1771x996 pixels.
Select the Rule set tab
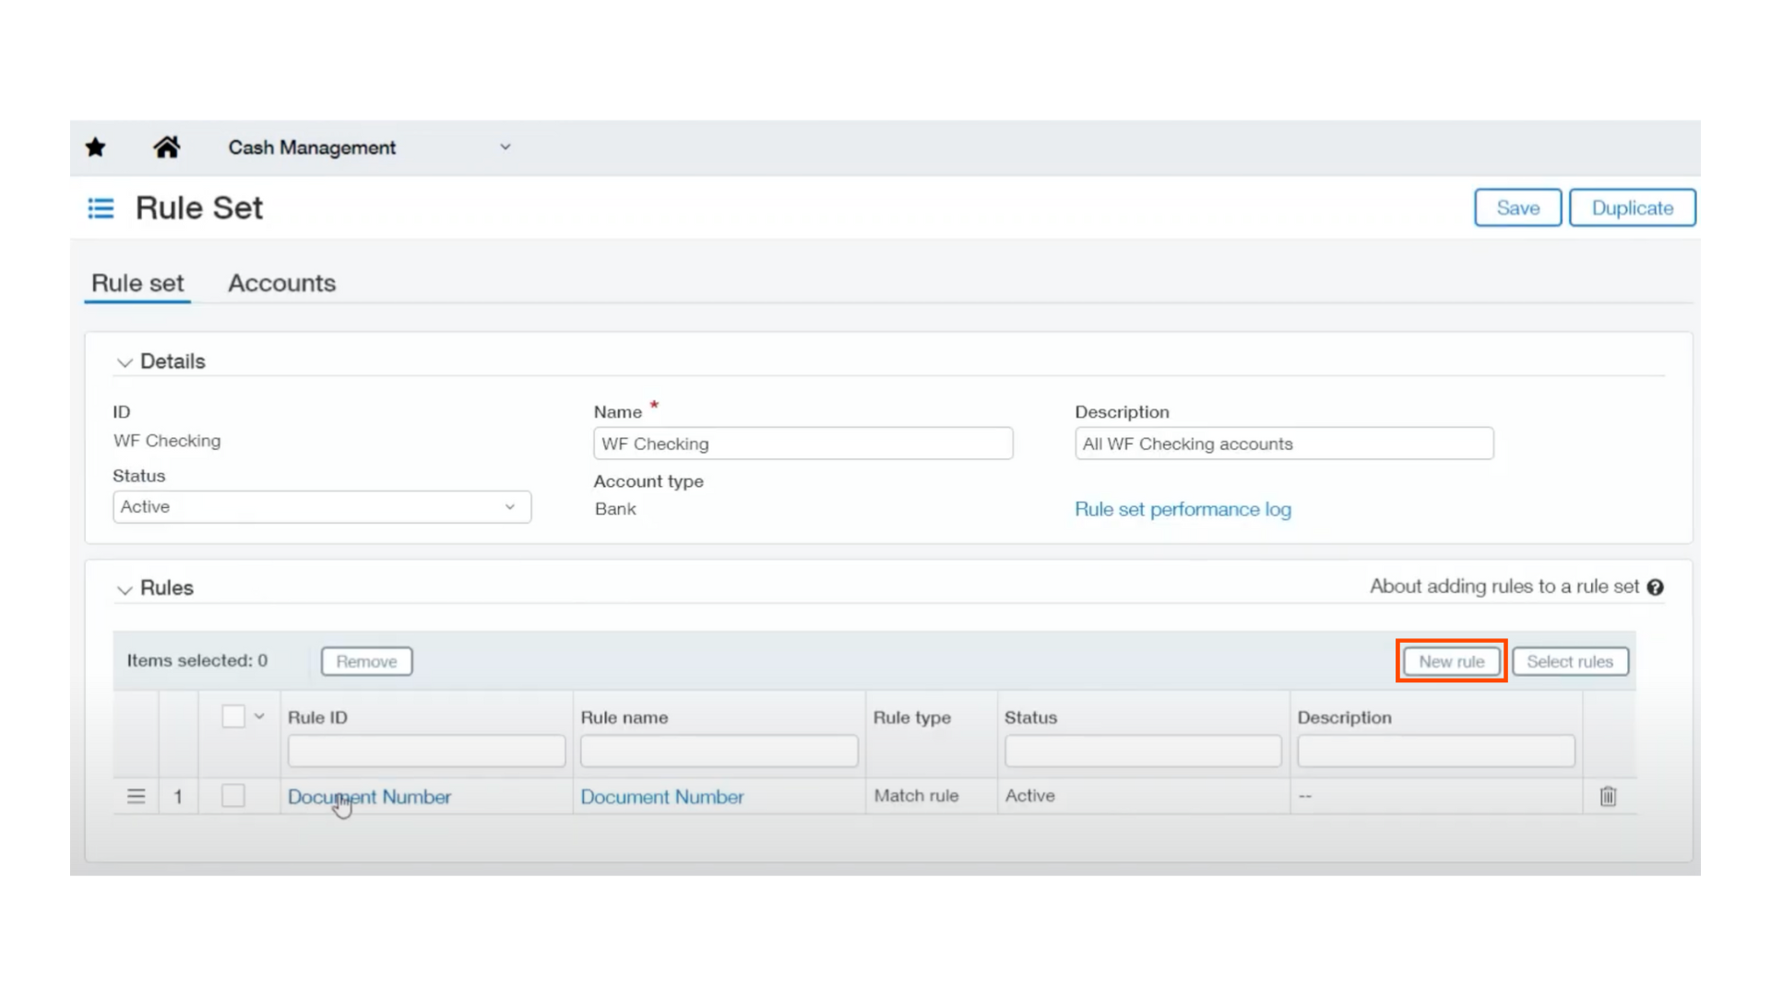click(x=137, y=282)
